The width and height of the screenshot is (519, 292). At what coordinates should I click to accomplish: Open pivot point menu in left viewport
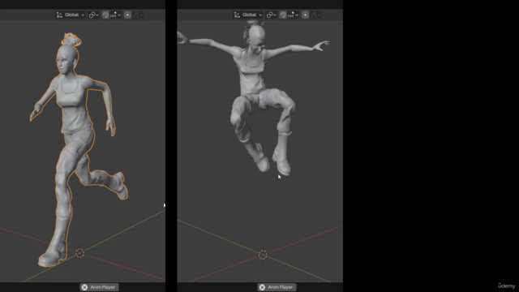coord(94,15)
